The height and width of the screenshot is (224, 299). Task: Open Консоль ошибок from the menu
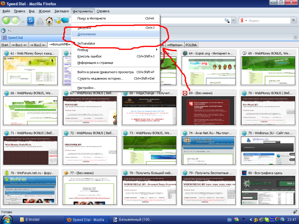(116, 56)
